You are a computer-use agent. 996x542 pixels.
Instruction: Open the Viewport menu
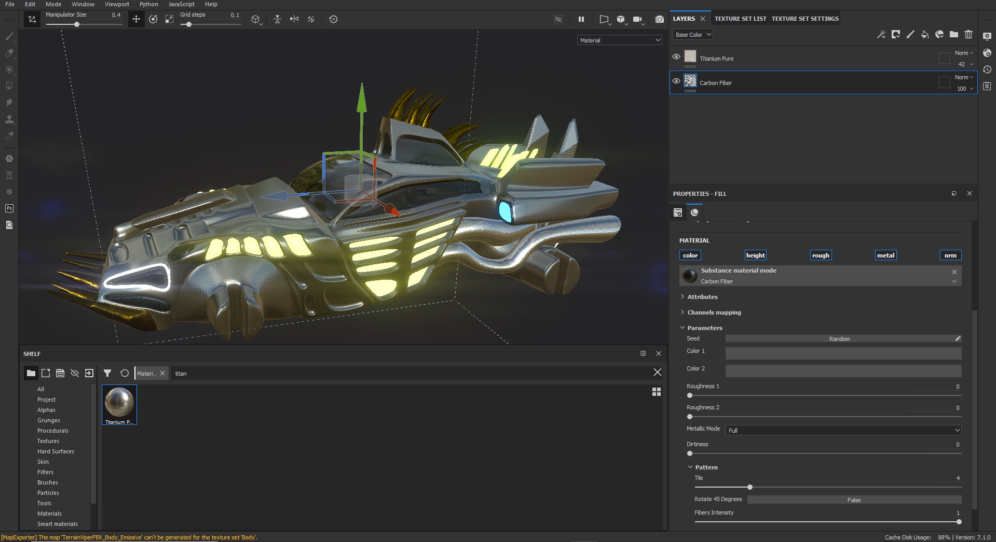117,4
